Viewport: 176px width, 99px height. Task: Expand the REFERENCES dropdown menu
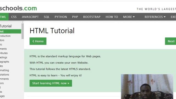155,17
